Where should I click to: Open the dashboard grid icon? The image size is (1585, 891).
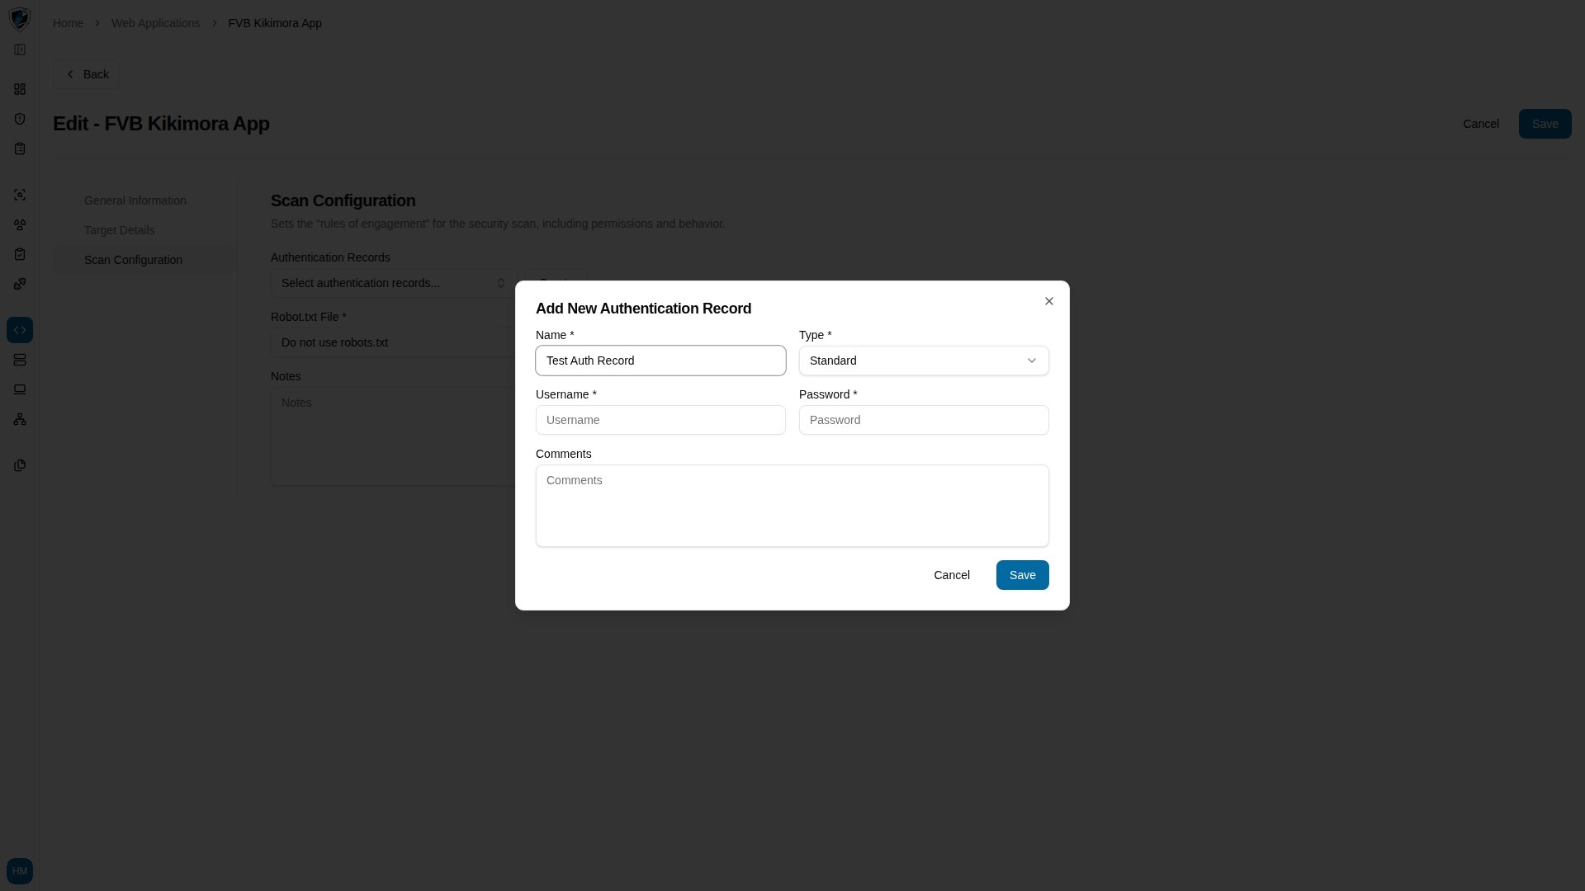[x=20, y=89]
